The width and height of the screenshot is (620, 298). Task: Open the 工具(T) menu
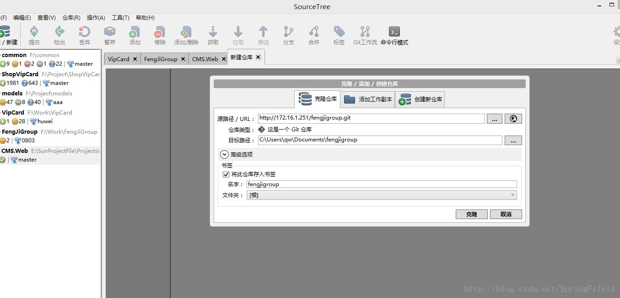[120, 18]
